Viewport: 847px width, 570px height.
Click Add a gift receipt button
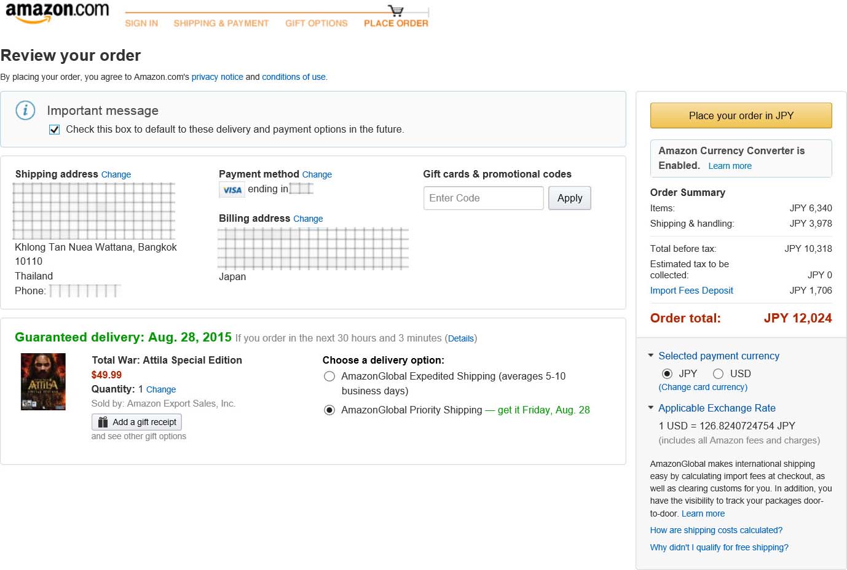click(x=136, y=422)
